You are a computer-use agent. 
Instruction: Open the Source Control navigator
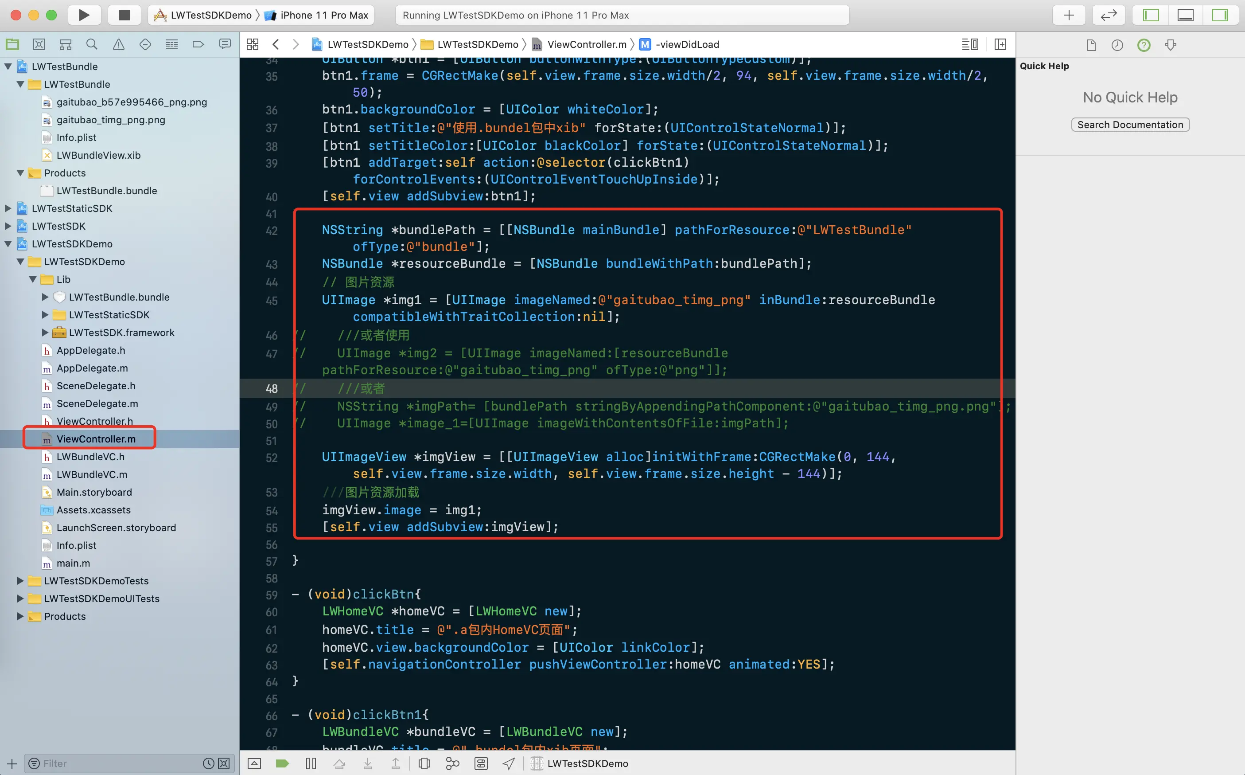(x=39, y=45)
